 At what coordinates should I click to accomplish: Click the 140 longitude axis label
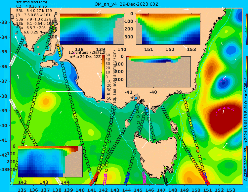(x=80, y=190)
